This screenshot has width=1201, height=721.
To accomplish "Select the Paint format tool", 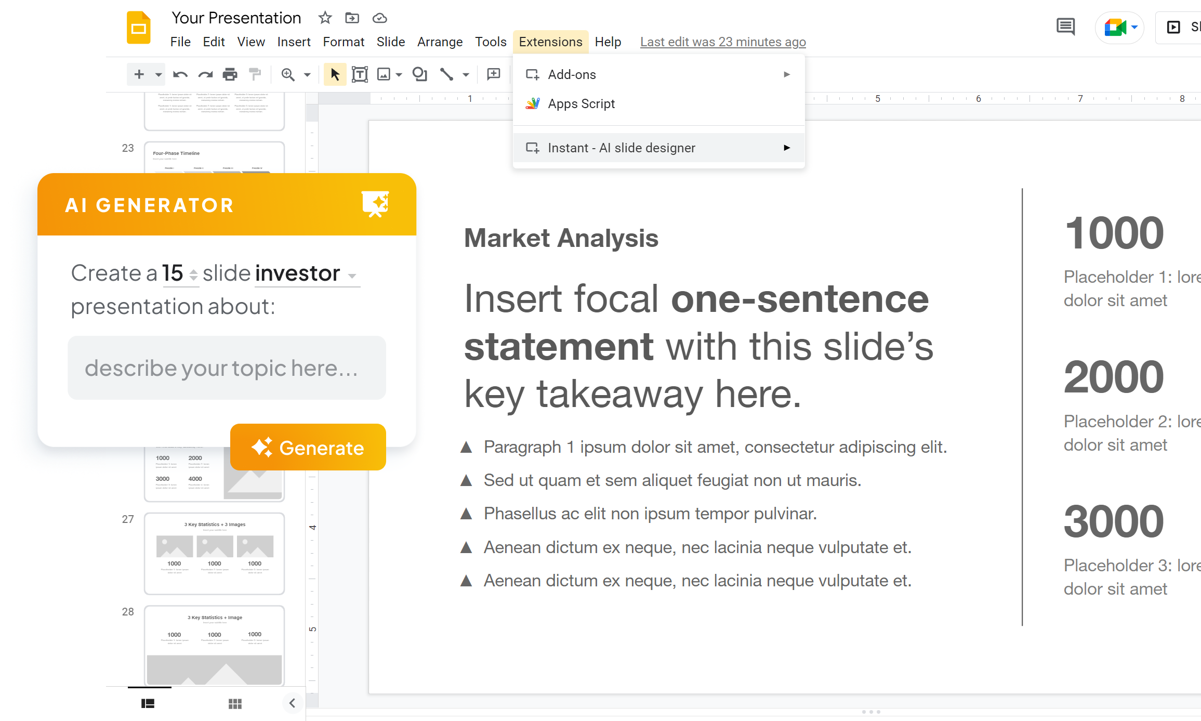I will [x=254, y=74].
